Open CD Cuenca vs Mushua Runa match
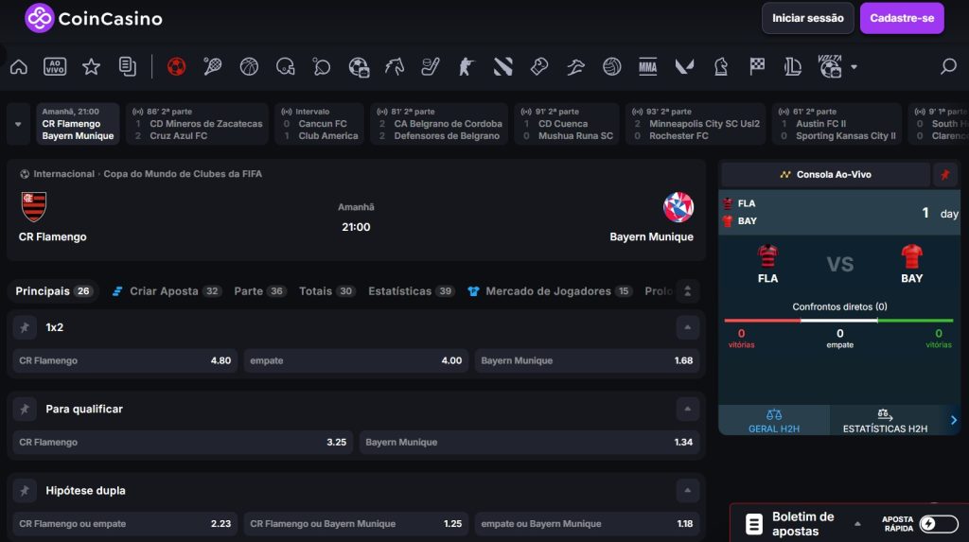Screen dimensions: 969x542 click(567, 124)
